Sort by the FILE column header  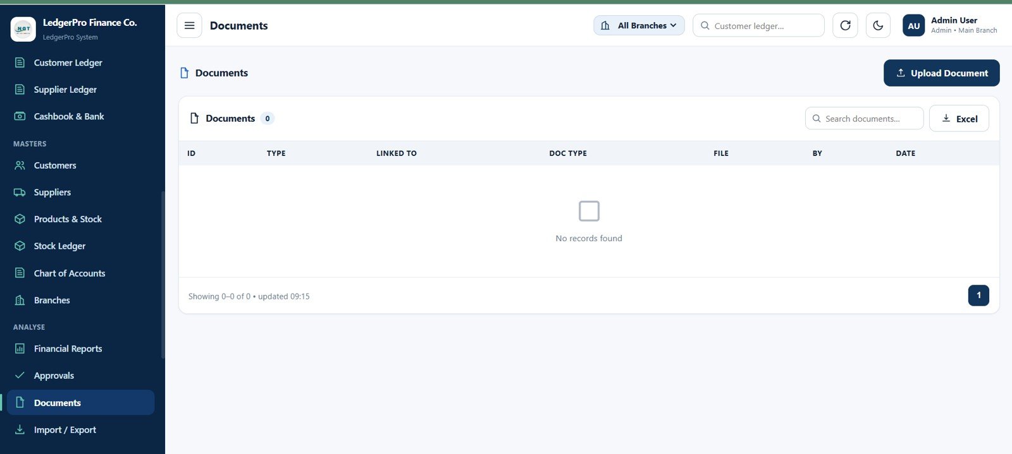pos(721,153)
